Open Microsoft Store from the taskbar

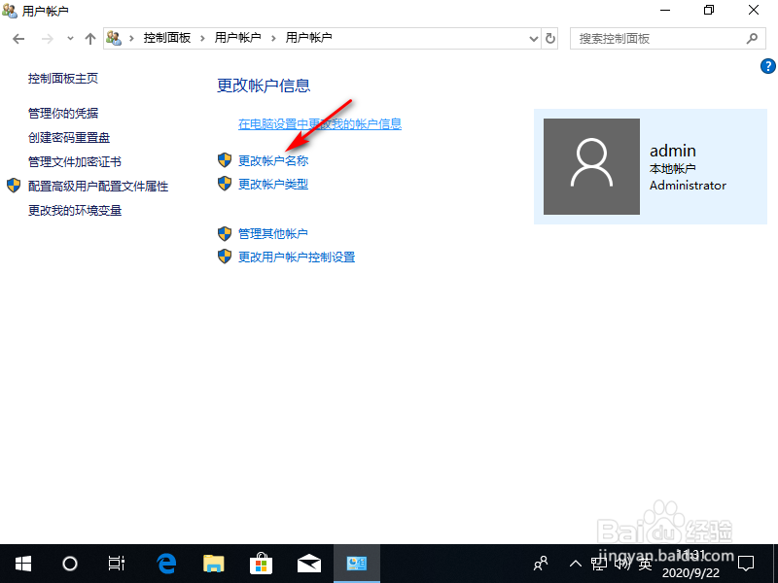click(261, 564)
